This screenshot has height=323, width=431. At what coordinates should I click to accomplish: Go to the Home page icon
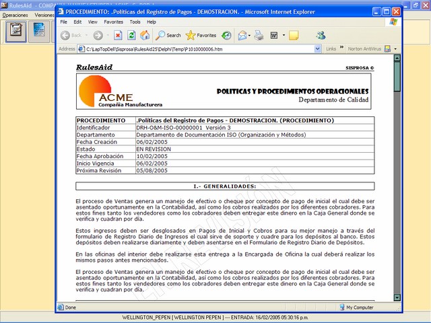tap(145, 35)
